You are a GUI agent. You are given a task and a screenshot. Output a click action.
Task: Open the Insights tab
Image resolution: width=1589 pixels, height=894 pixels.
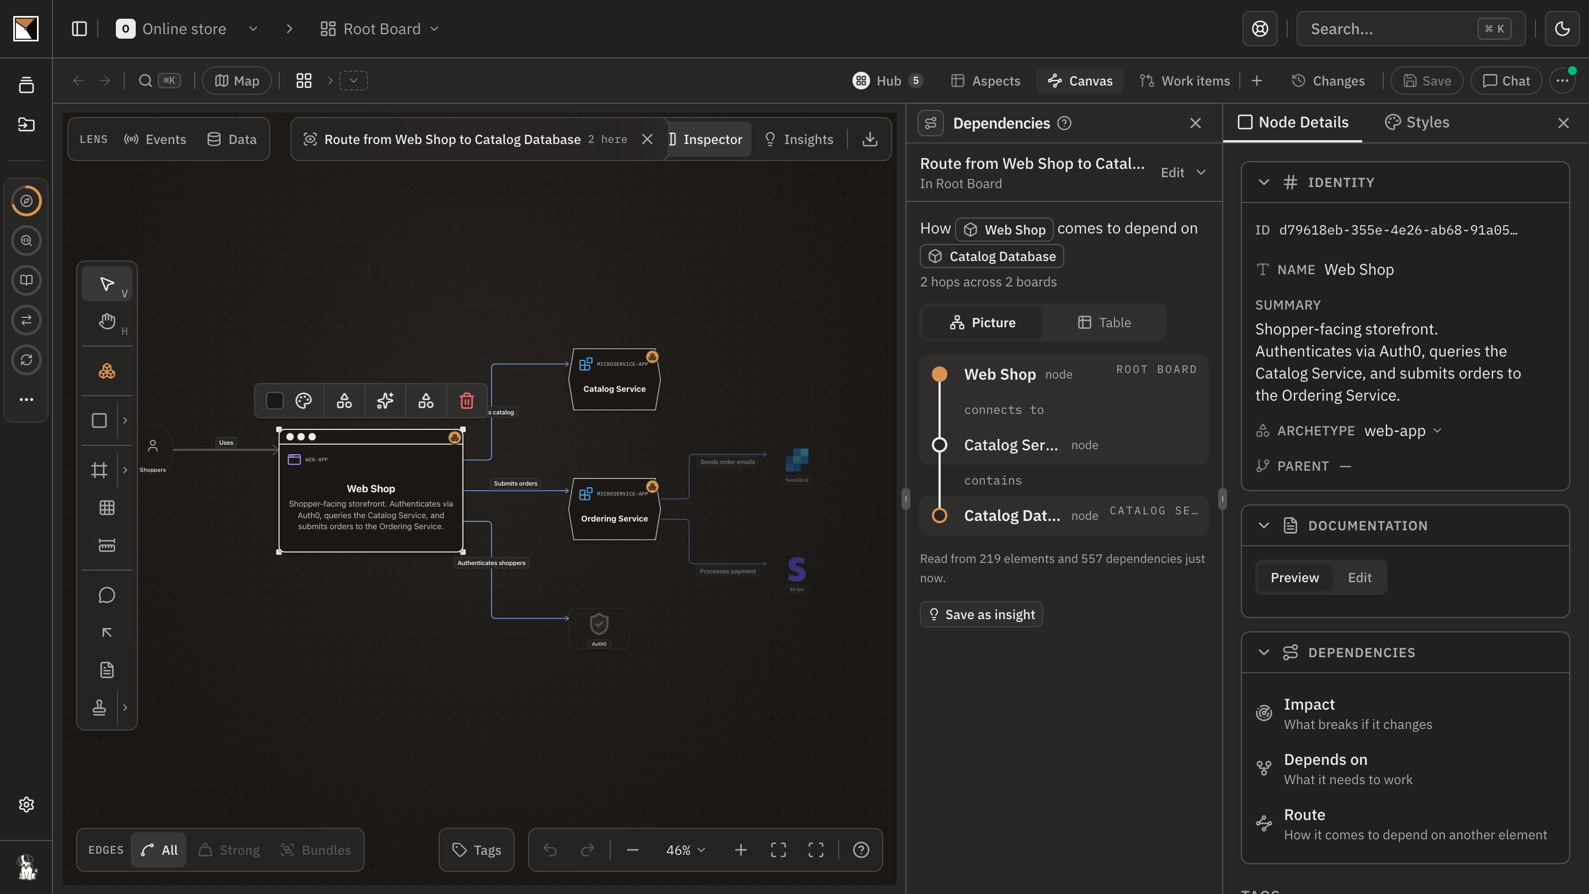coord(799,140)
